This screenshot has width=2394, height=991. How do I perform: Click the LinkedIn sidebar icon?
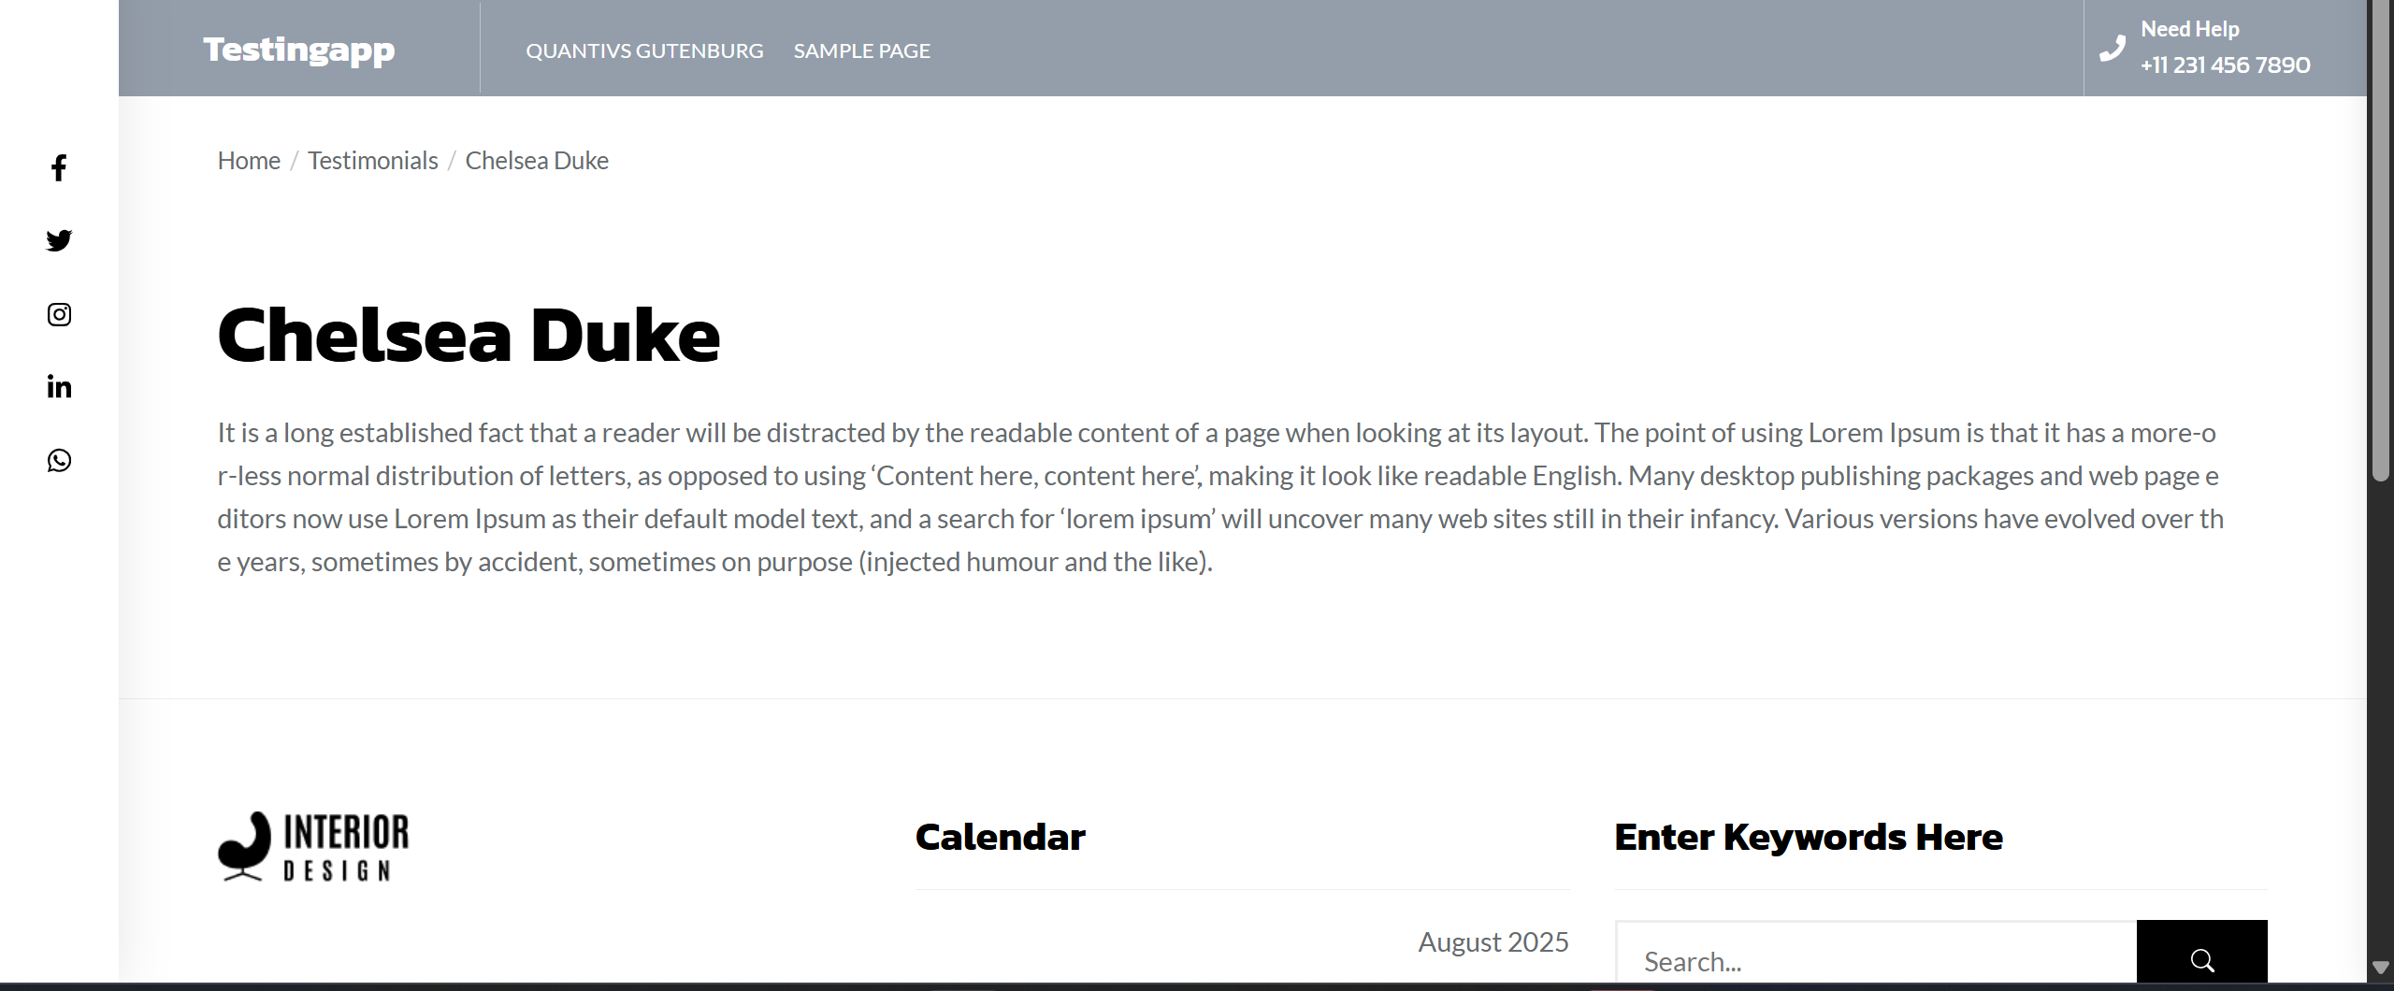point(59,387)
